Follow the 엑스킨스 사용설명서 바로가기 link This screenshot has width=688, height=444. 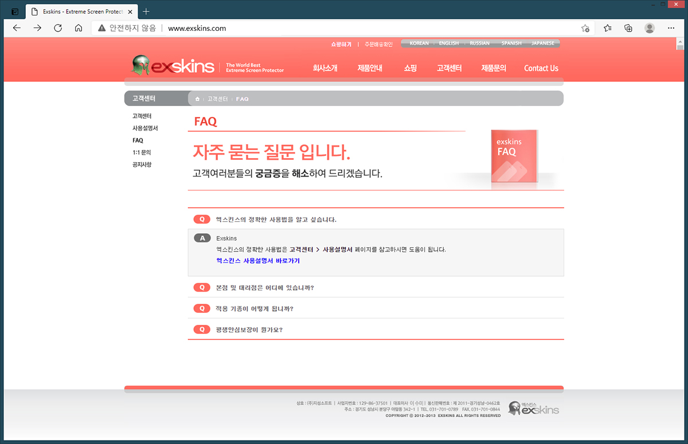[x=257, y=261]
